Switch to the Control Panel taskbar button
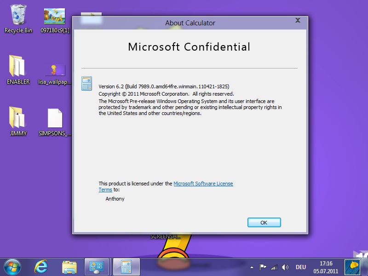This screenshot has height=276, width=368. pyautogui.click(x=97, y=267)
